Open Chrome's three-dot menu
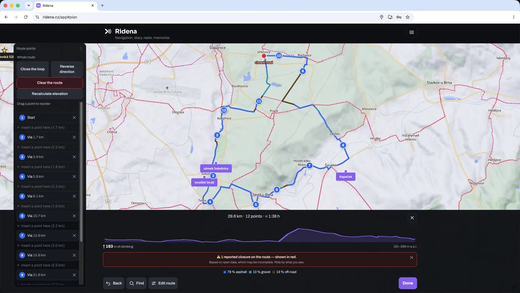The image size is (520, 293). click(x=514, y=17)
